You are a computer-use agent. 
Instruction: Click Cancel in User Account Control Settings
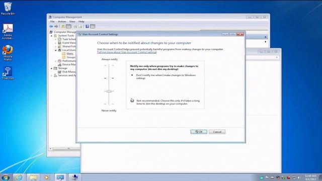(217, 132)
